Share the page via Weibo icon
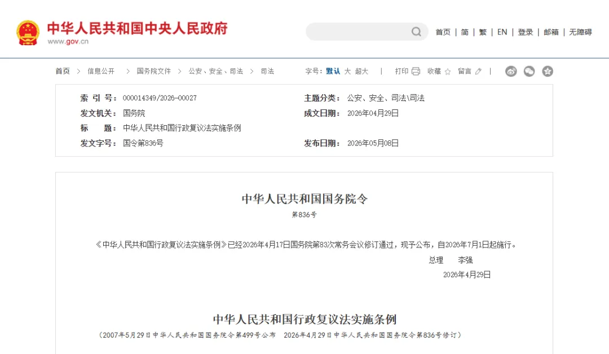Image resolution: width=609 pixels, height=354 pixels. (x=511, y=71)
